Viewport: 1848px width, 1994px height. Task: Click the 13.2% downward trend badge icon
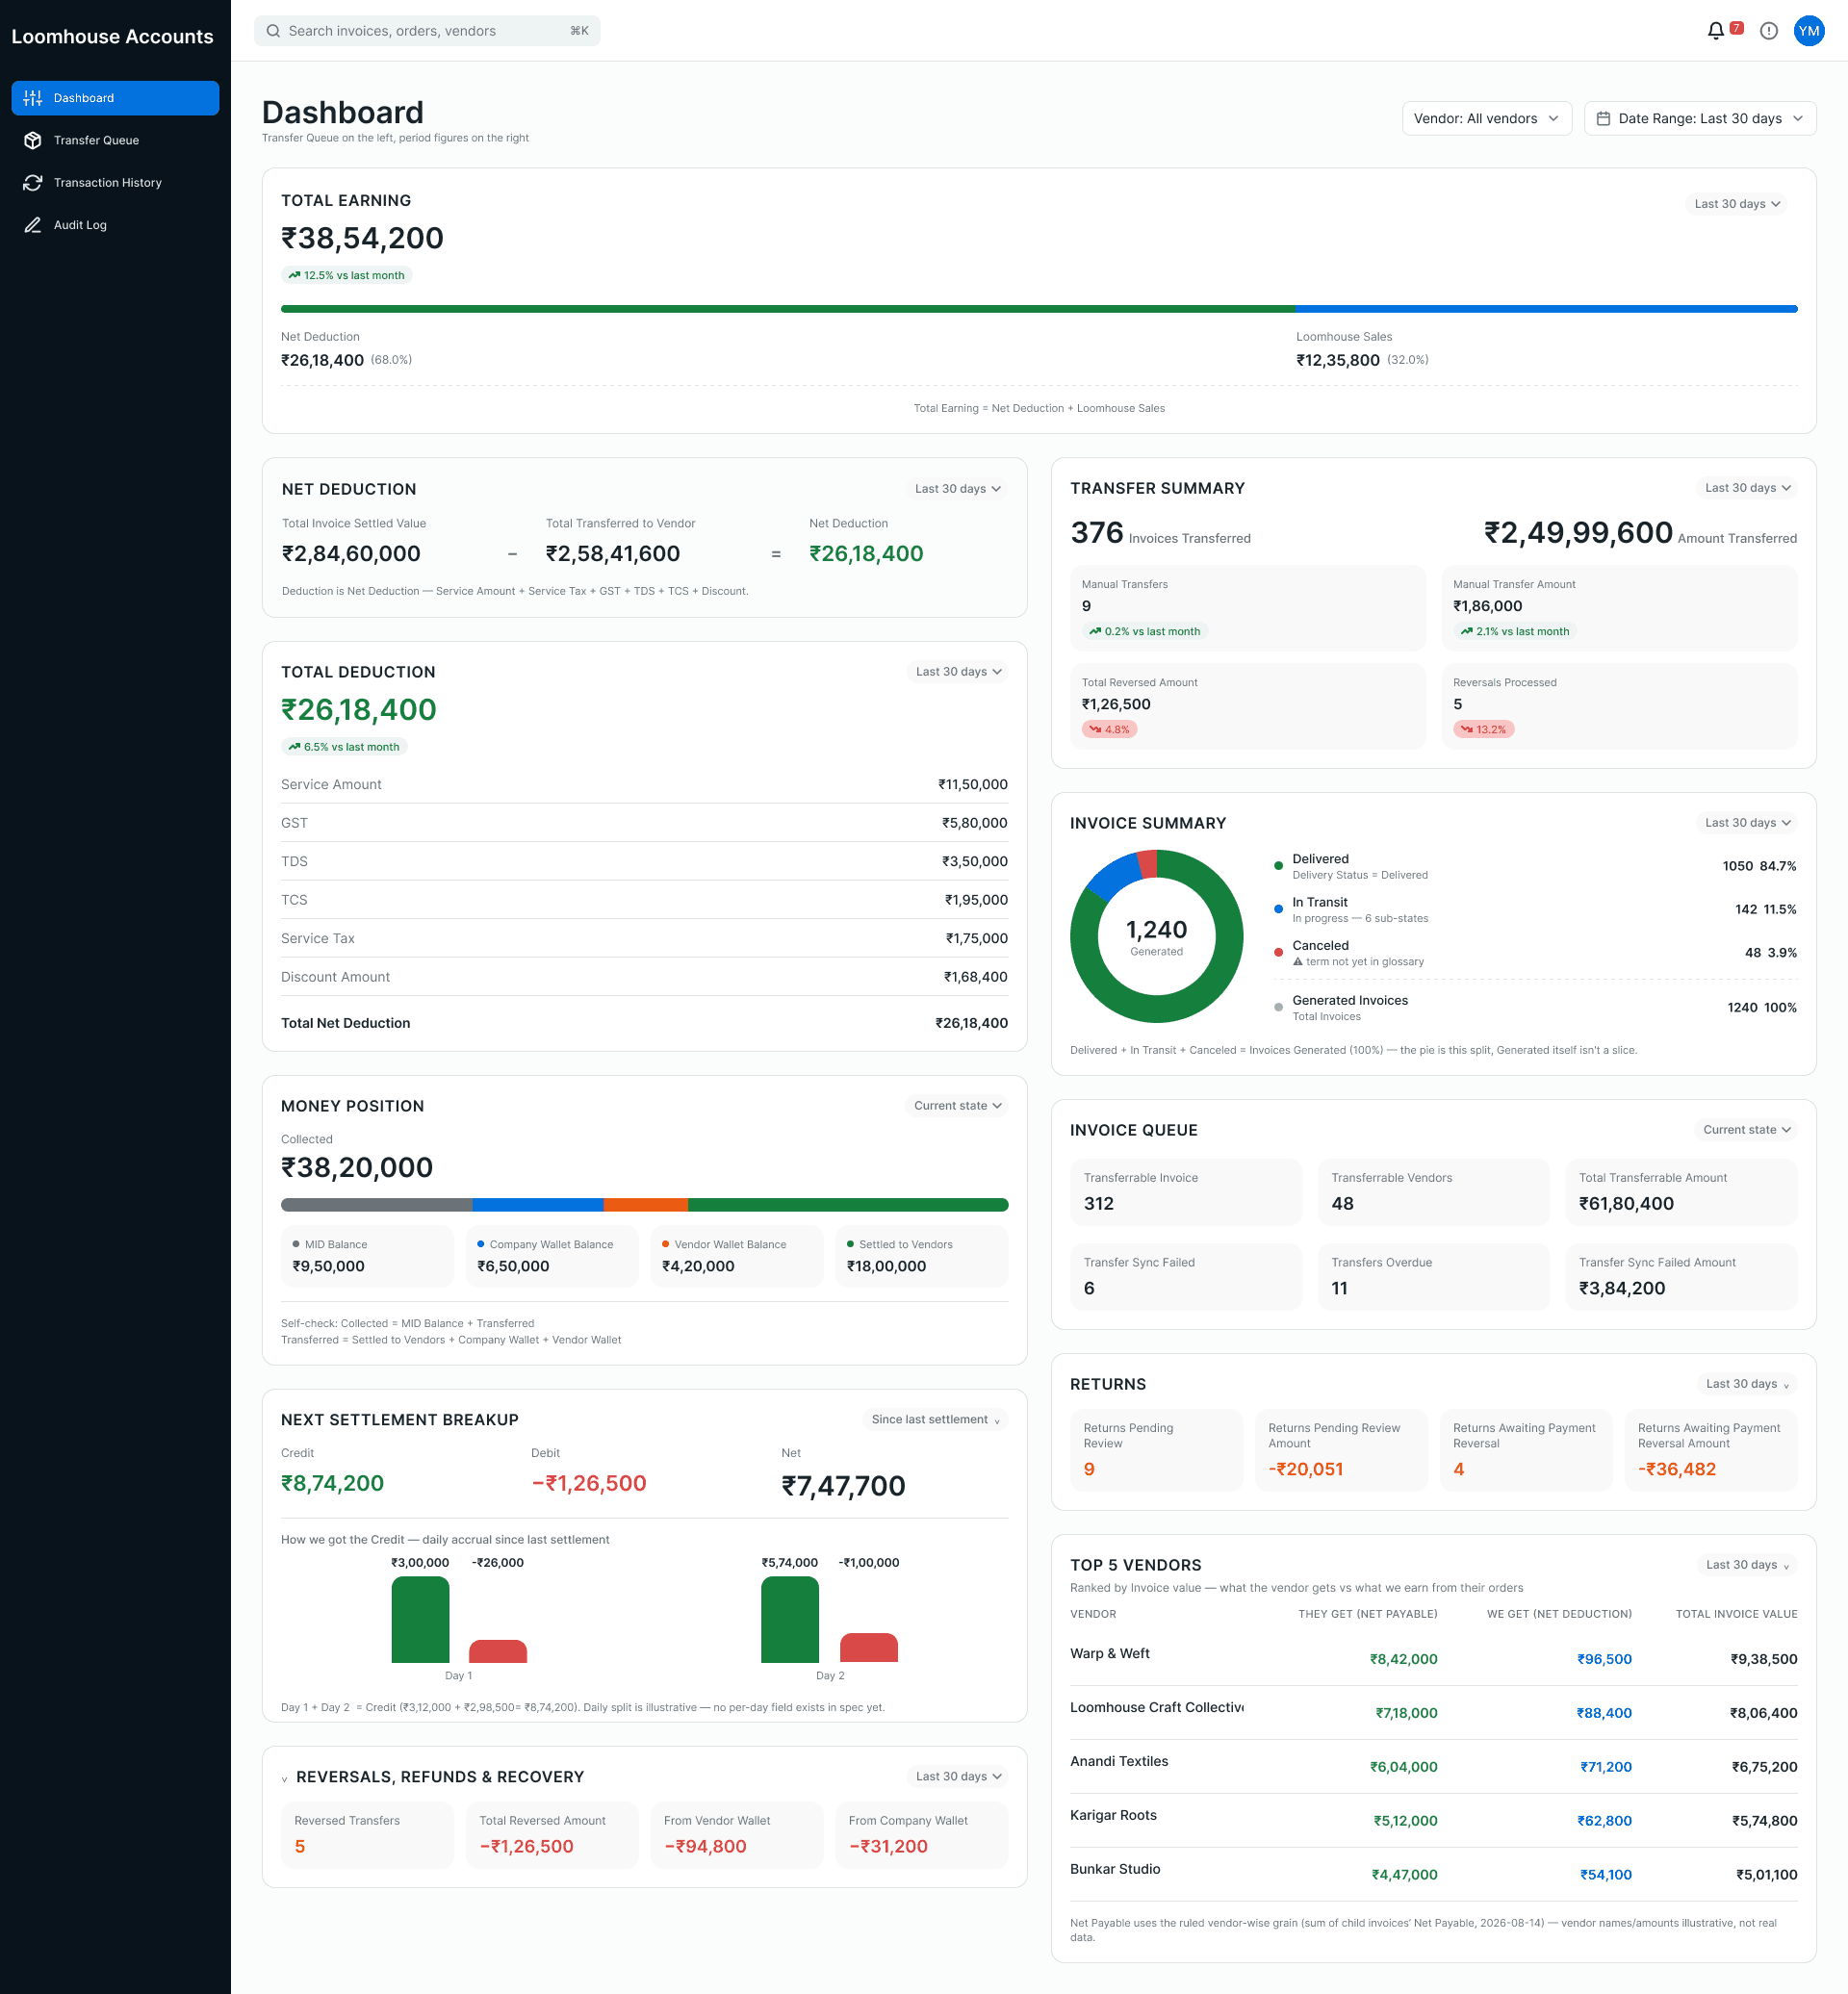(x=1466, y=729)
